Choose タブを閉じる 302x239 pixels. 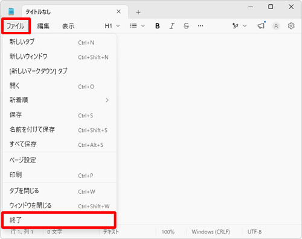[60, 191]
